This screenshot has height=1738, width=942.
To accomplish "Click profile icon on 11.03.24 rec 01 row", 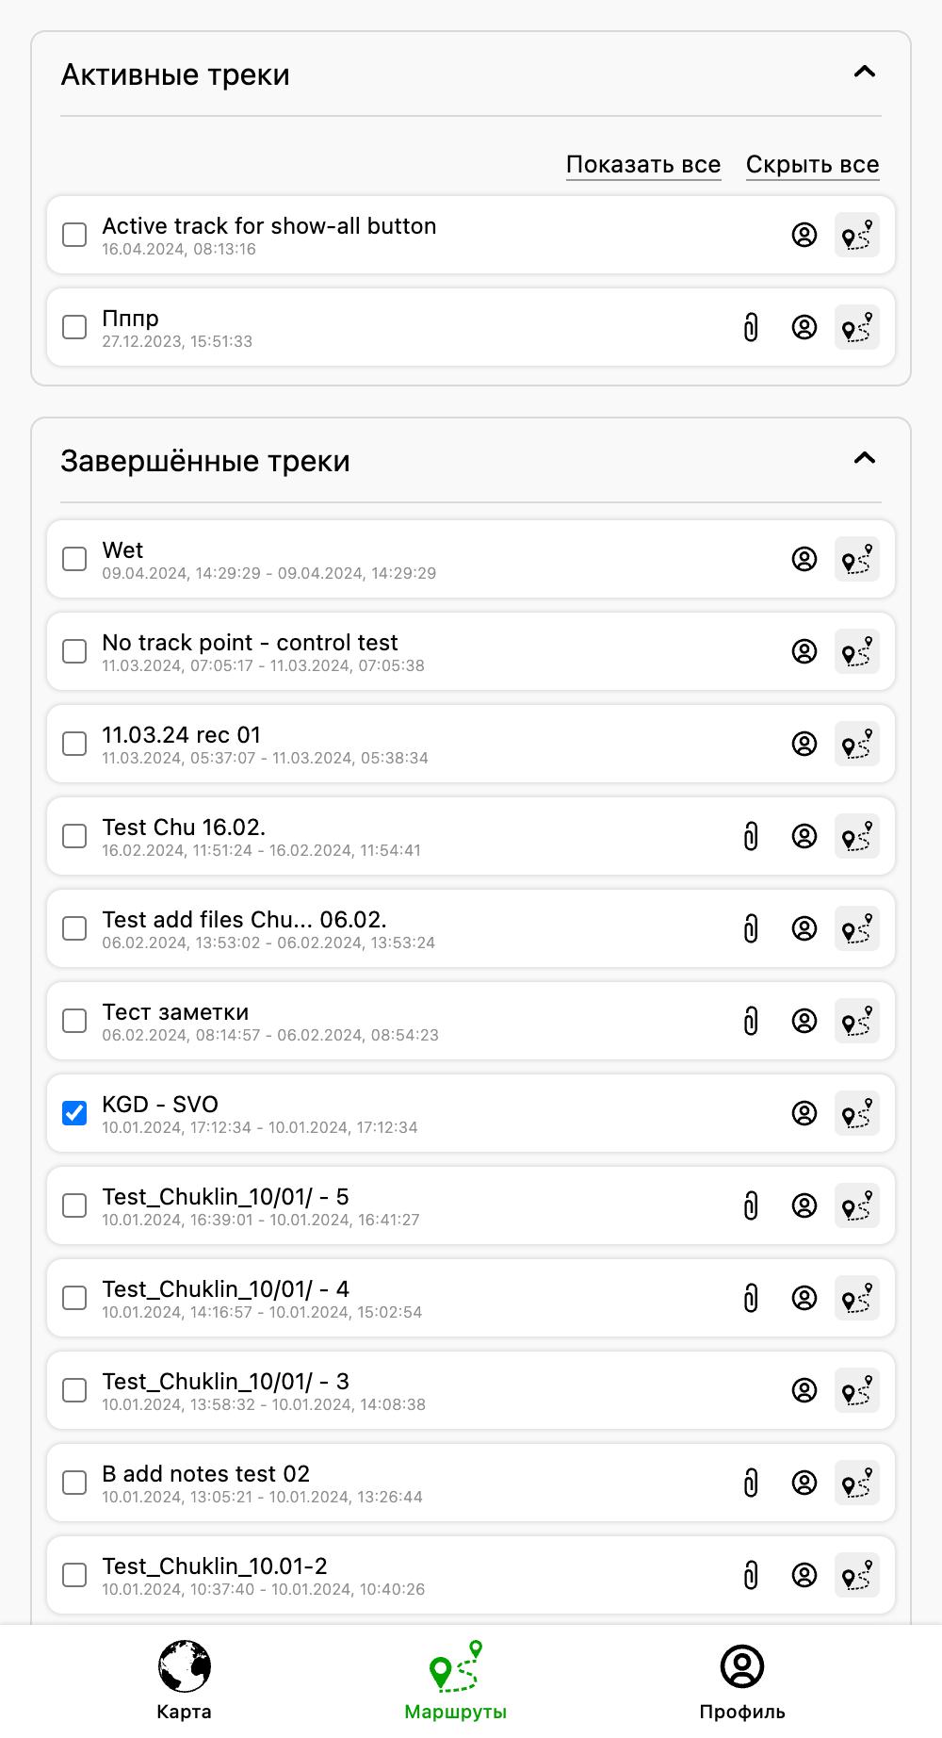I will click(x=804, y=744).
